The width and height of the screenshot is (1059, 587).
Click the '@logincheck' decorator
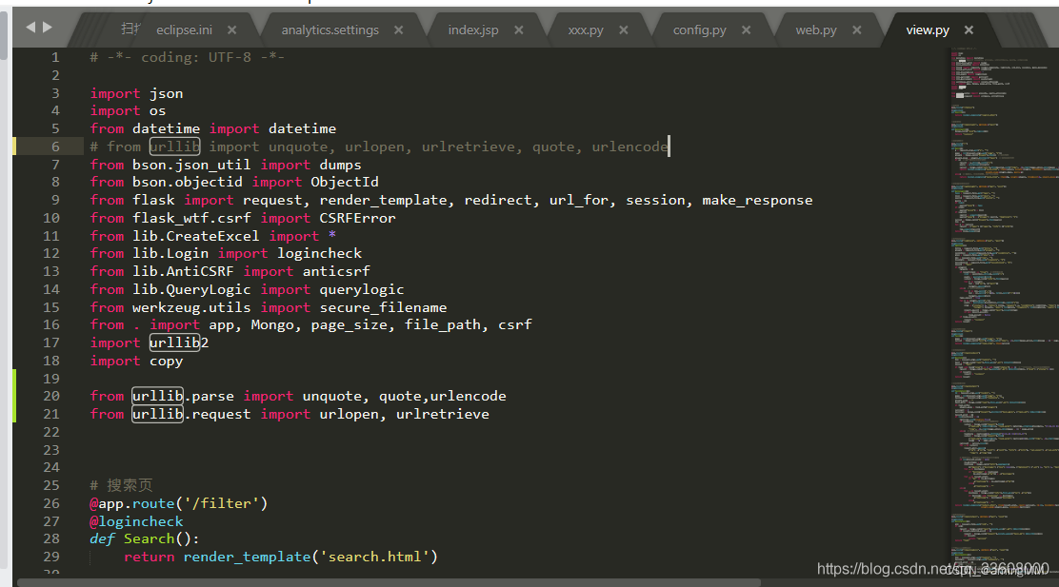[136, 521]
